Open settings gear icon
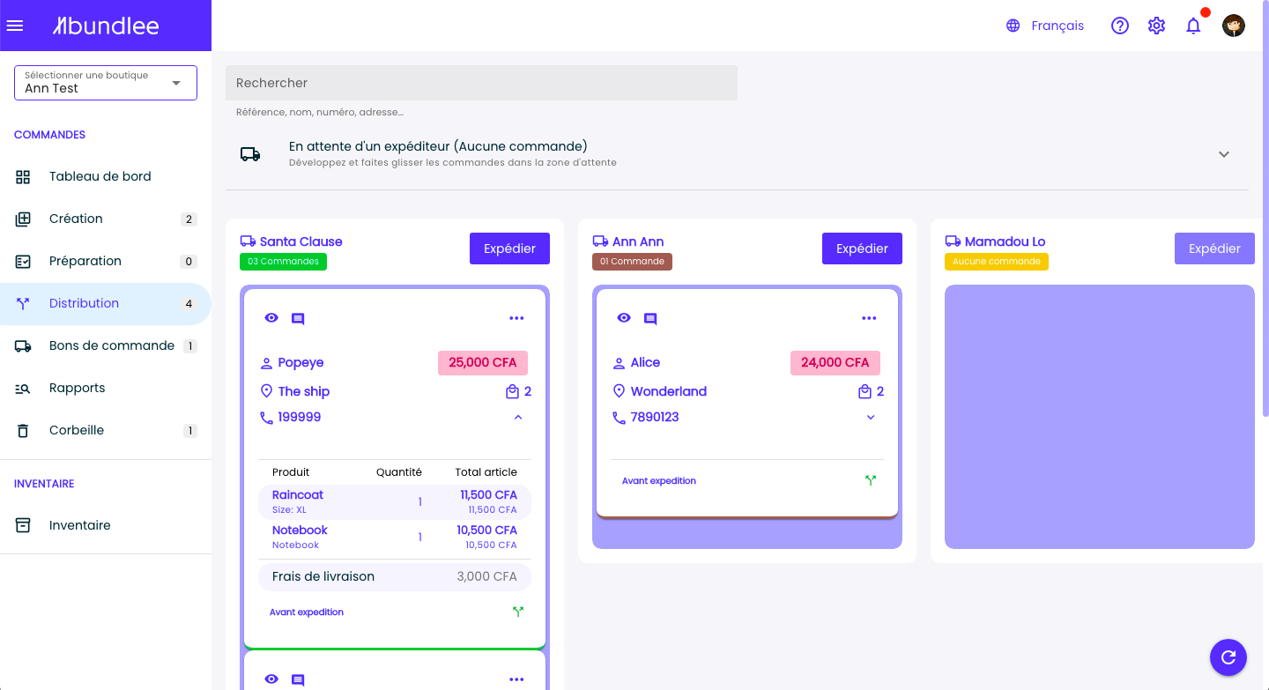 pyautogui.click(x=1157, y=26)
